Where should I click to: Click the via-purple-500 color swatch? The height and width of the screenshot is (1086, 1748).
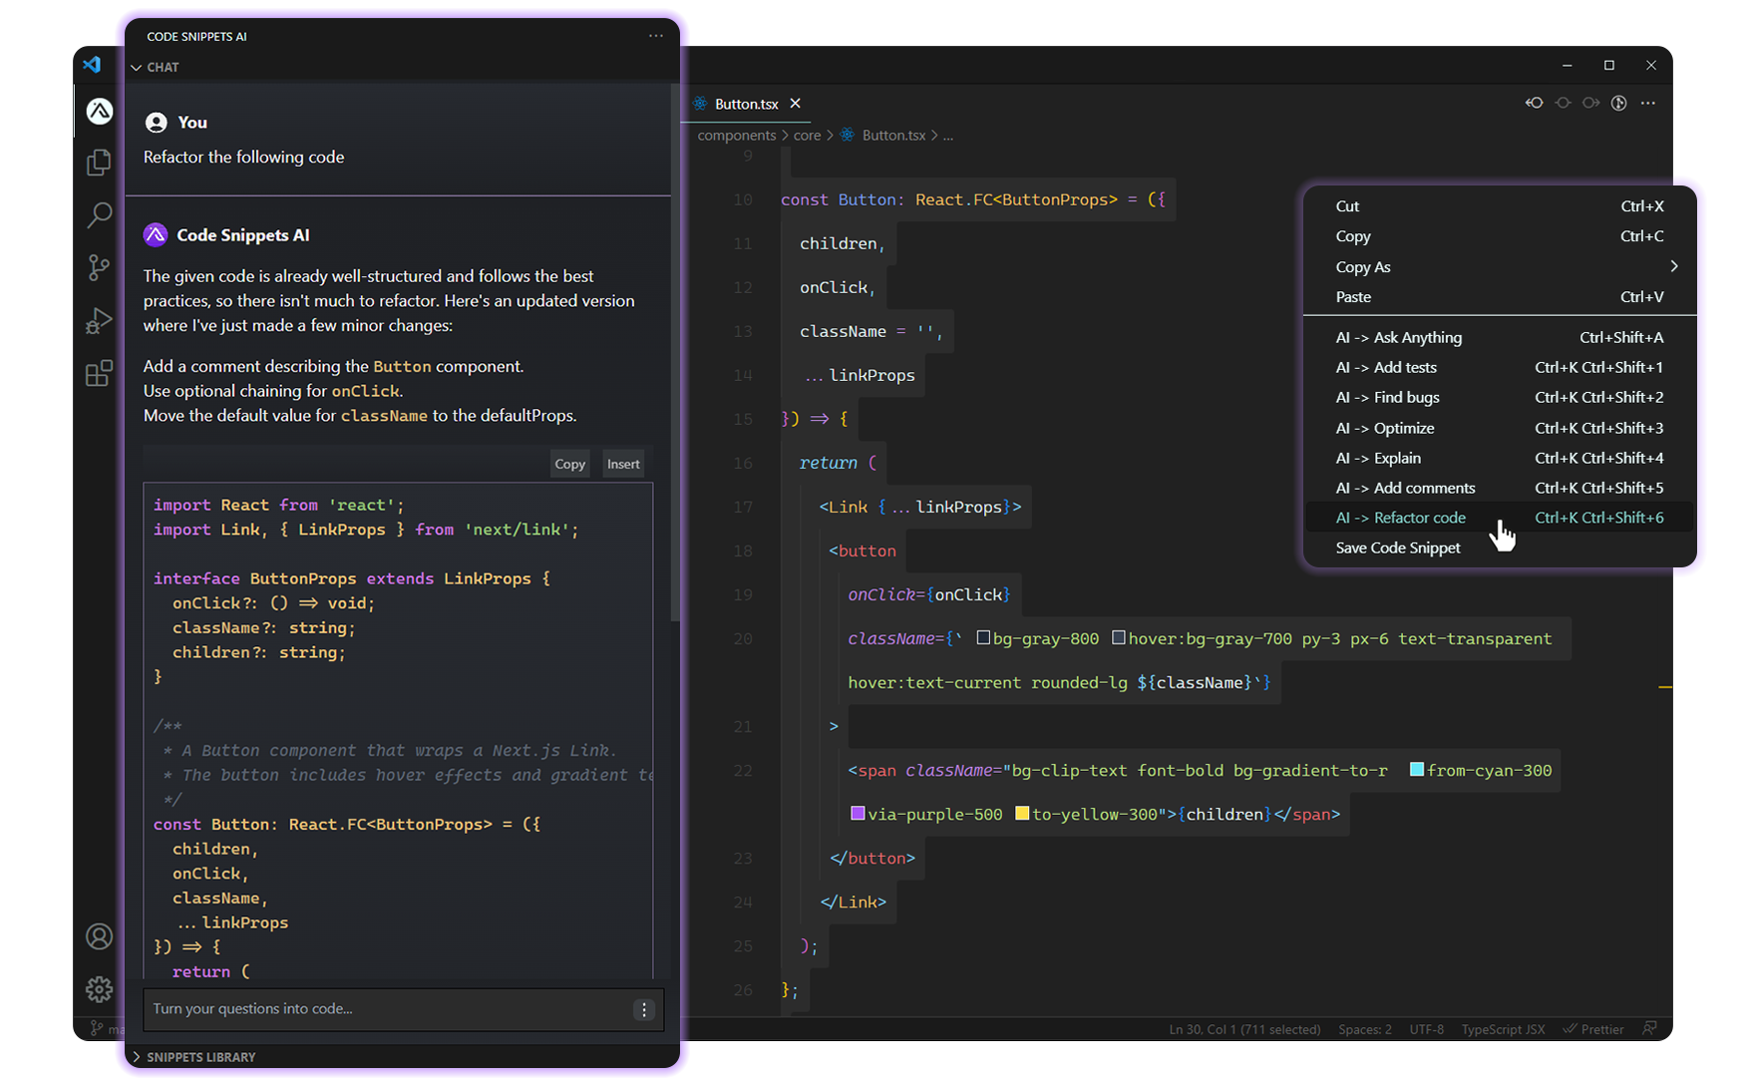pyautogui.click(x=857, y=813)
